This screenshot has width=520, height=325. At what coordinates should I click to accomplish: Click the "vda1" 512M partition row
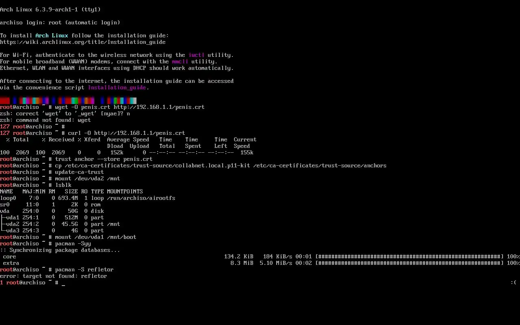pyautogui.click(x=52, y=217)
